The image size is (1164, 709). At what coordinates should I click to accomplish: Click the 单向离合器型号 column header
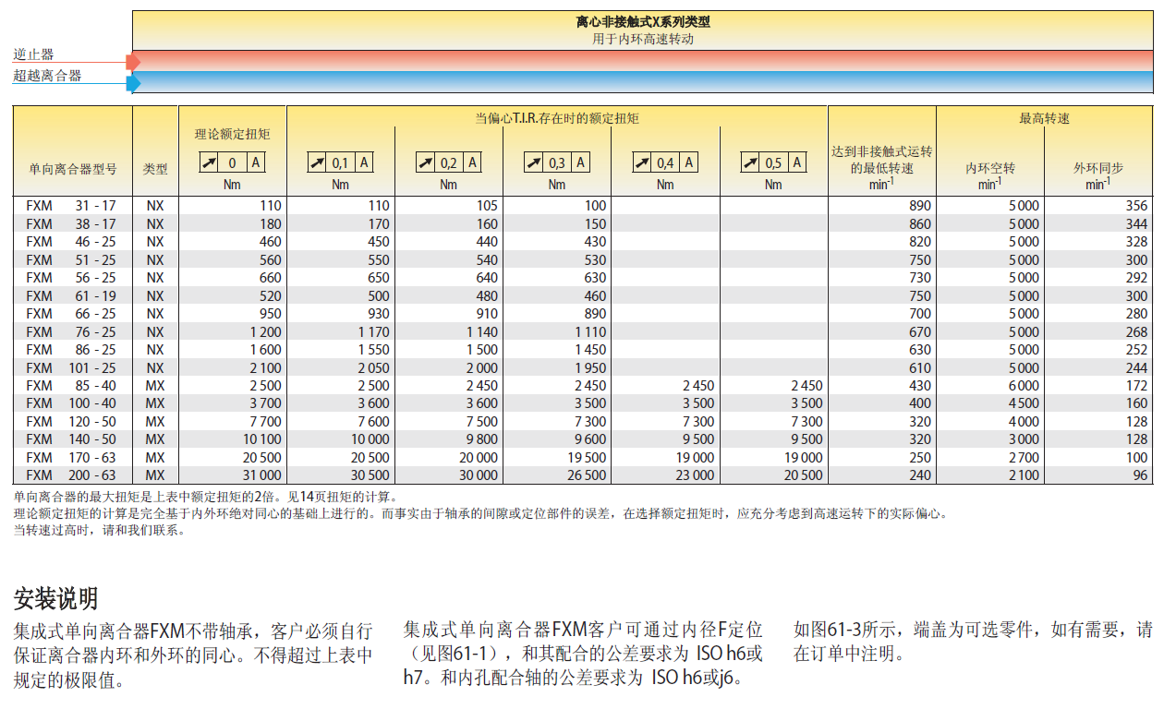73,169
